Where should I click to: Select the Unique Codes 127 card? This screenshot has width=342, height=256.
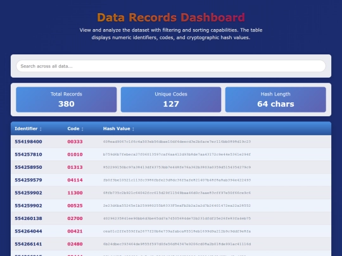[171, 100]
